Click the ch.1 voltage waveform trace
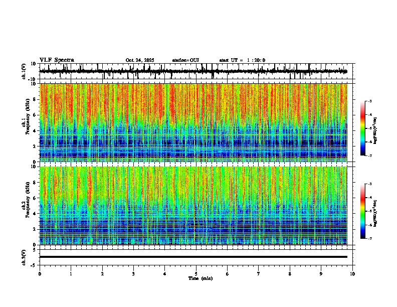The height and width of the screenshot is (307, 397). [x=193, y=71]
